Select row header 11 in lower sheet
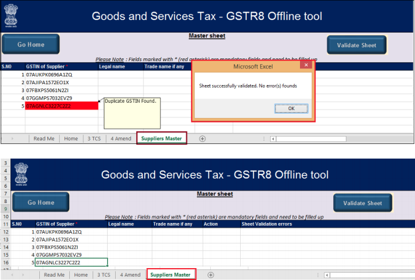This screenshot has height=280, width=415. click(x=5, y=224)
